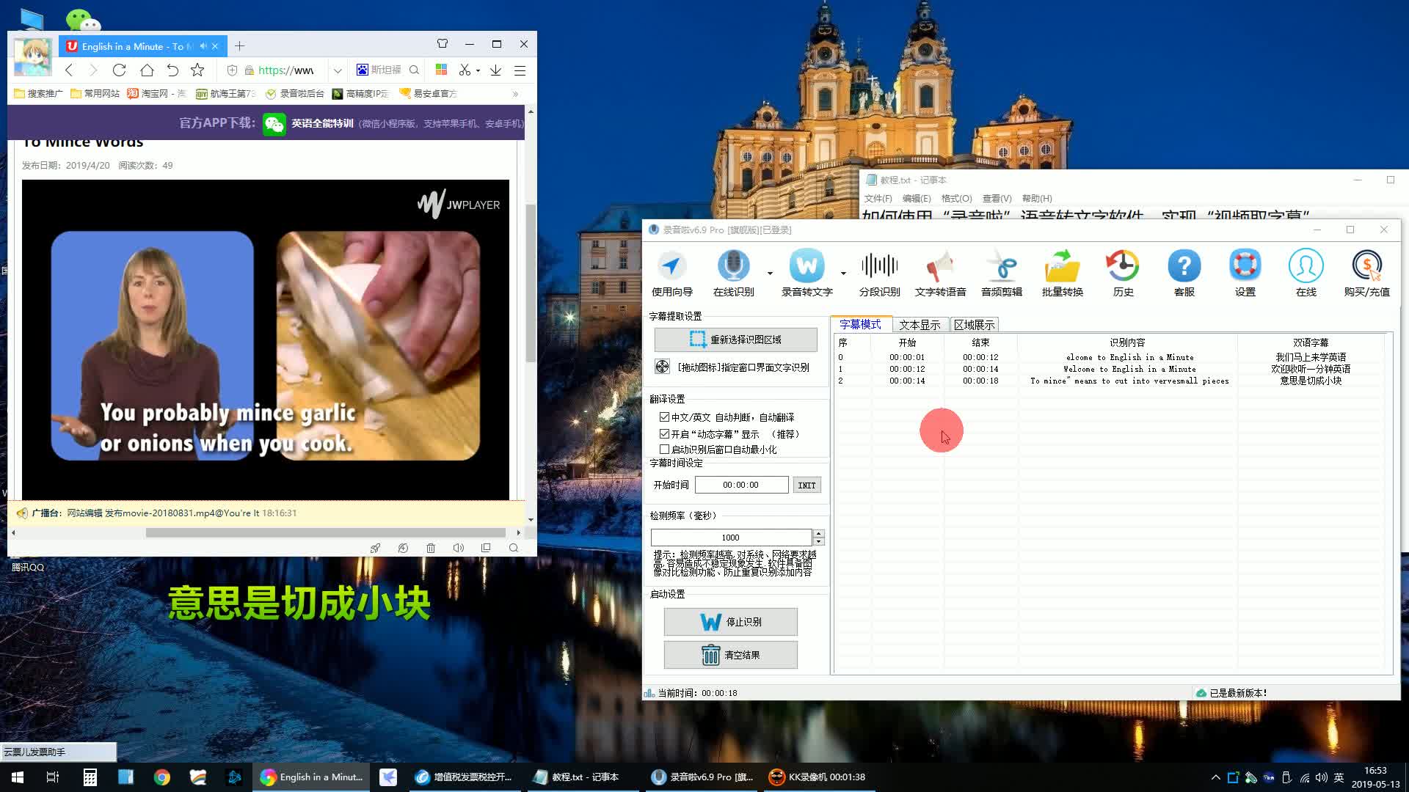Select 分段识别 waveform icon
Image resolution: width=1409 pixels, height=792 pixels.
[x=879, y=267]
